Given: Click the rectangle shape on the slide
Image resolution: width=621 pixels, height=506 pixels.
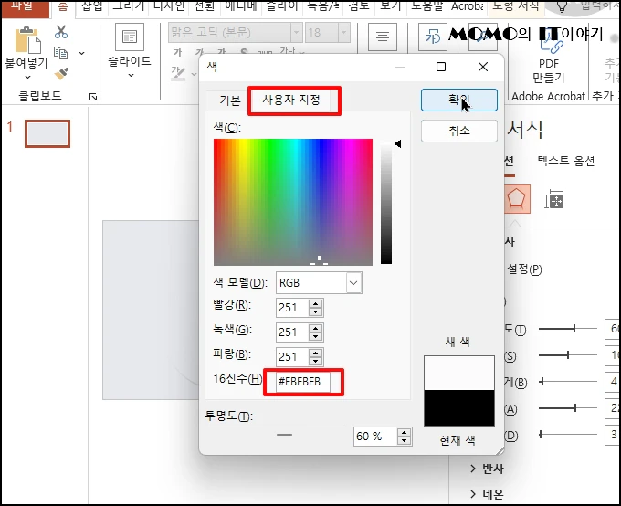Looking at the screenshot, I should (151, 310).
